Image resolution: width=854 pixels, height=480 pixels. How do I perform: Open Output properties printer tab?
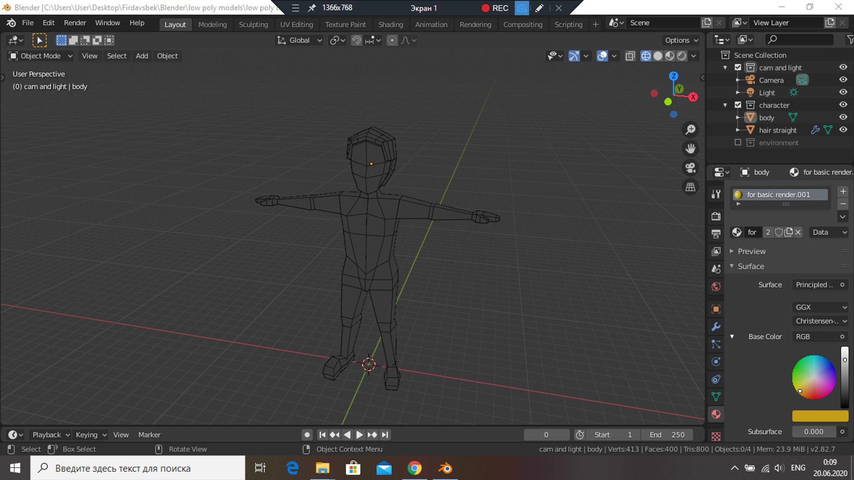[716, 234]
